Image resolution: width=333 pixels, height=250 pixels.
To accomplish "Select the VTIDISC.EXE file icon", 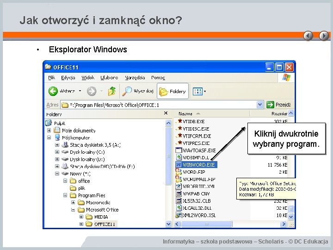I will pyautogui.click(x=179, y=128).
